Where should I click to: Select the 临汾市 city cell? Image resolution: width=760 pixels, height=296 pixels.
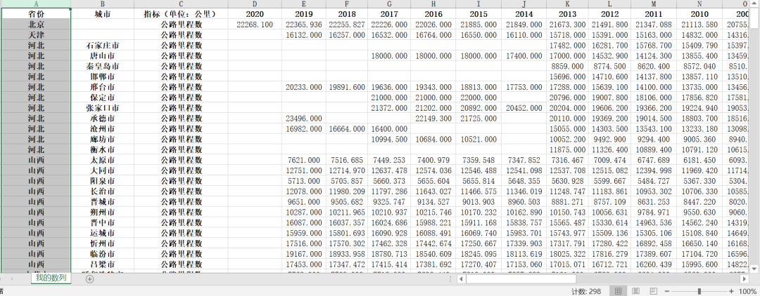(x=103, y=254)
